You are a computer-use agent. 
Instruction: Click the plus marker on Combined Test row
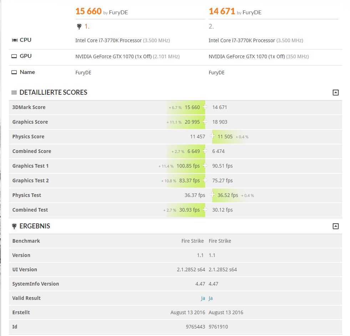point(205,209)
